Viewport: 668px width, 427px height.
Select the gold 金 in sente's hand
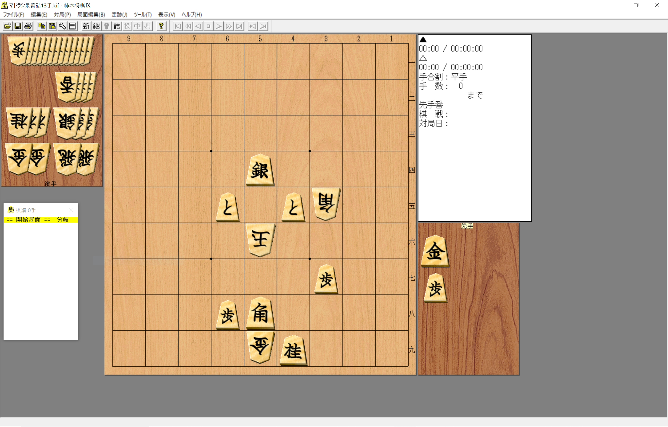[435, 252]
